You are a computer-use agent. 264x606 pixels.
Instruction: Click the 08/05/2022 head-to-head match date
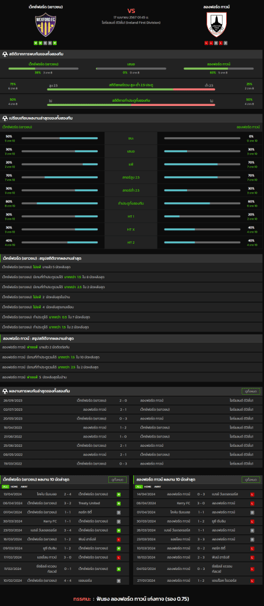13,454
